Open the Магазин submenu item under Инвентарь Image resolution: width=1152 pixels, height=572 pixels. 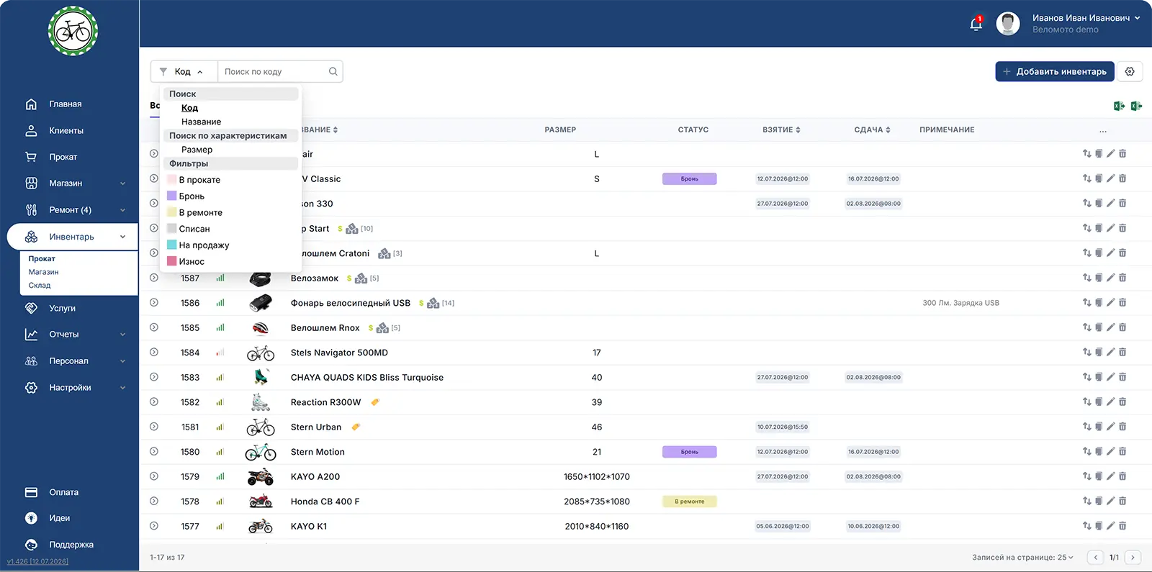tap(43, 272)
